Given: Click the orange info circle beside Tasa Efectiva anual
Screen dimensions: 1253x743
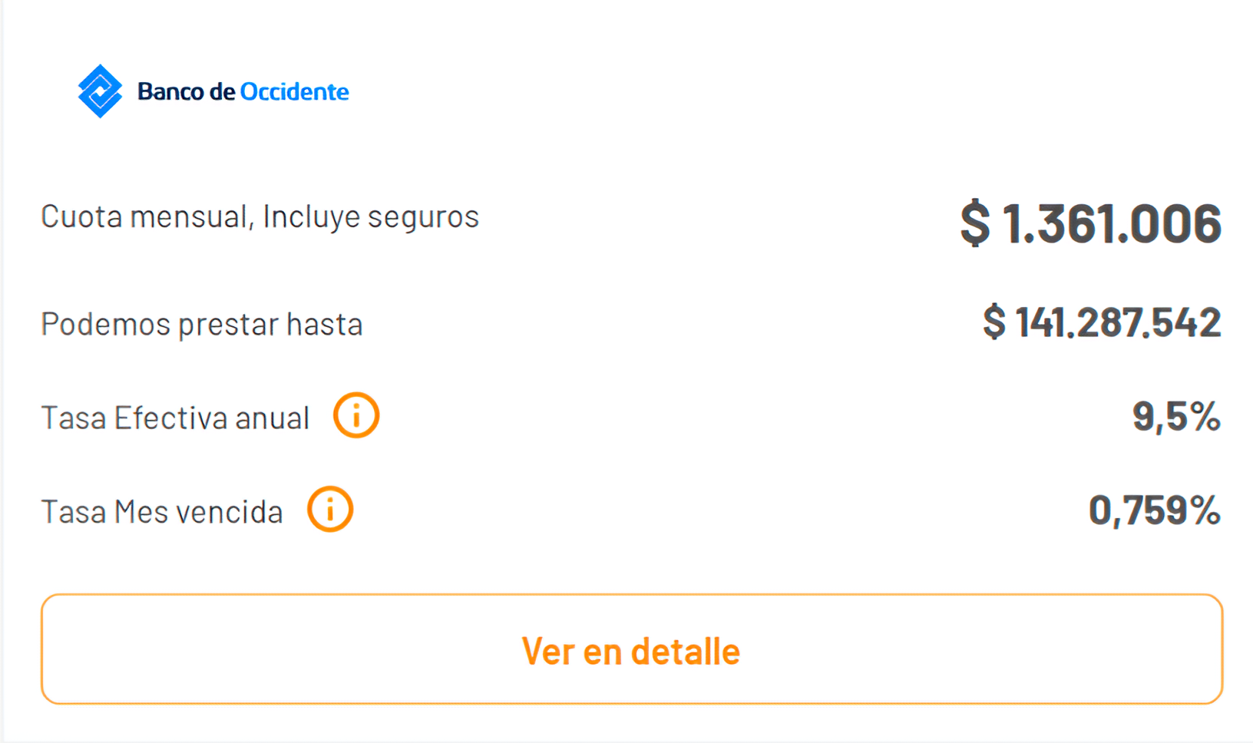Looking at the screenshot, I should coord(355,415).
